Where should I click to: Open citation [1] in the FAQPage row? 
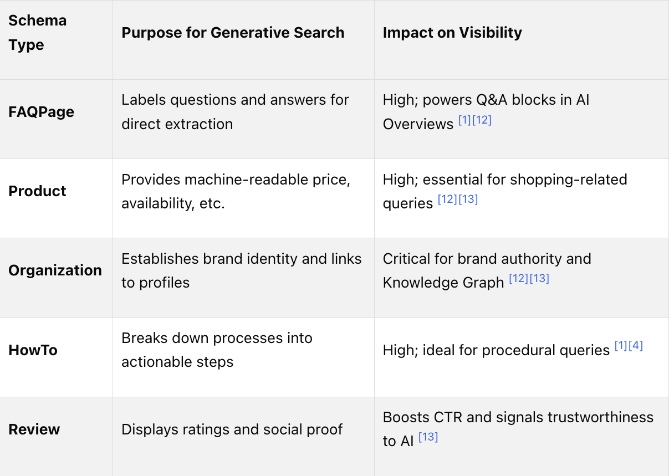(464, 120)
